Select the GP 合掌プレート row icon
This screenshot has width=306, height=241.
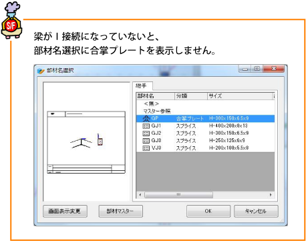146,118
